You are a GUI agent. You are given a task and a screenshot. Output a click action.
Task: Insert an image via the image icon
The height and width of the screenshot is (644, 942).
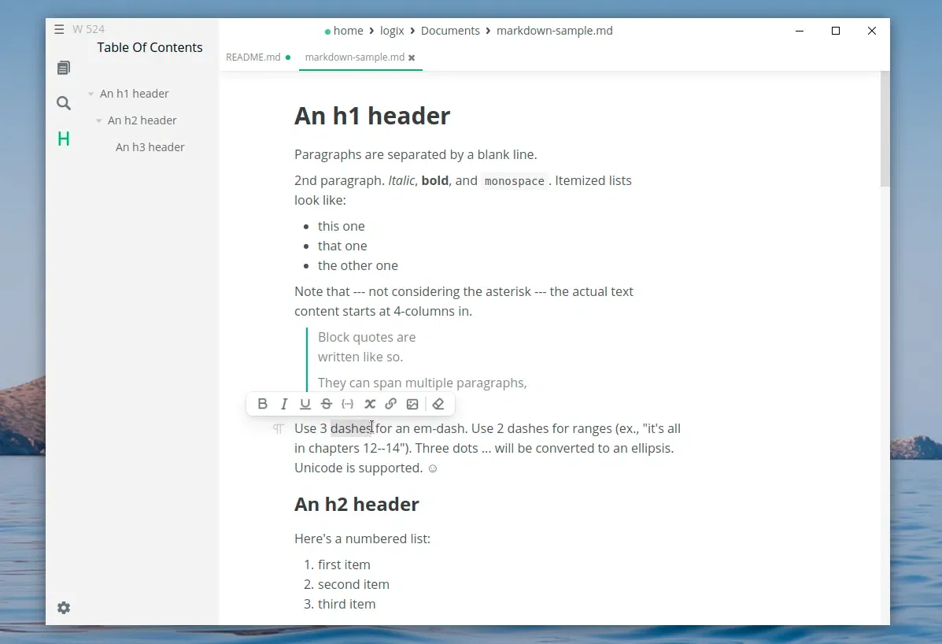[x=412, y=403]
